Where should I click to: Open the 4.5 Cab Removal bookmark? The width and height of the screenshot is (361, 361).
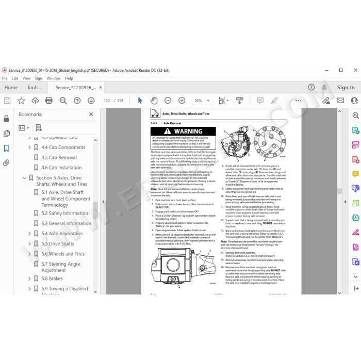point(59,157)
